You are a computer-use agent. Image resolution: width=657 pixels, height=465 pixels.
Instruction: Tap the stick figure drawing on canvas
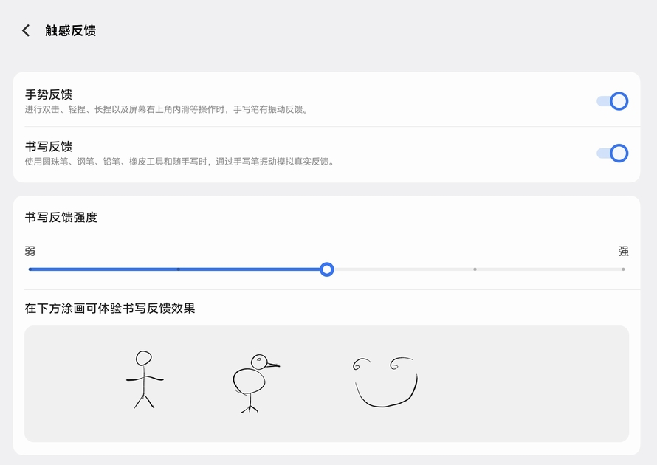(145, 379)
